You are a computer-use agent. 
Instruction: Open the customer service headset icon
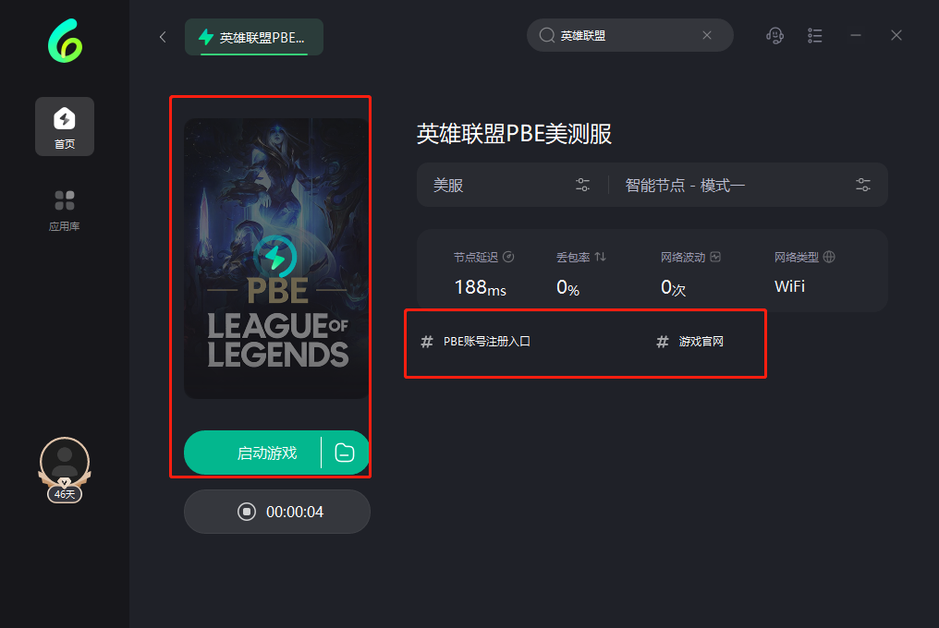click(x=774, y=36)
